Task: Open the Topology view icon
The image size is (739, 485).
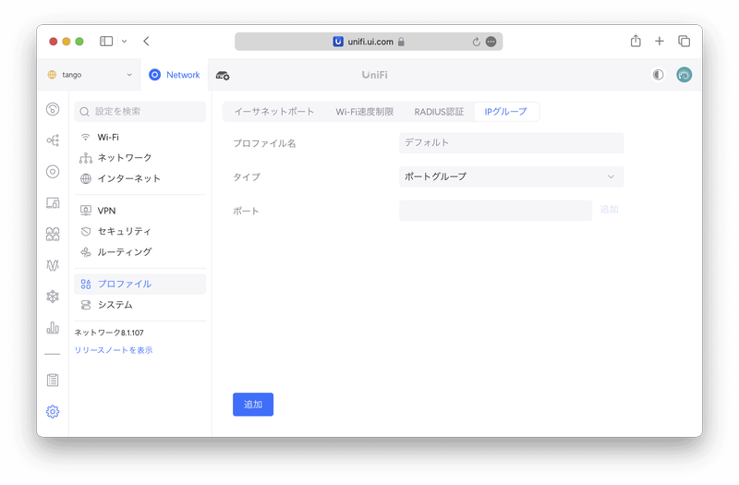Action: (53, 140)
